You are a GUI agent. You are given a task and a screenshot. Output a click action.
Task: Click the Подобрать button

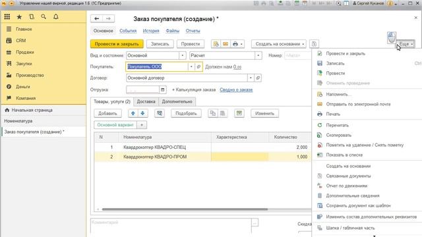pos(186,113)
